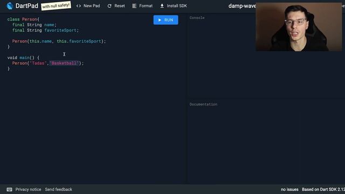Click 'final String name;' line
This screenshot has height=194, width=345.
coord(34,25)
